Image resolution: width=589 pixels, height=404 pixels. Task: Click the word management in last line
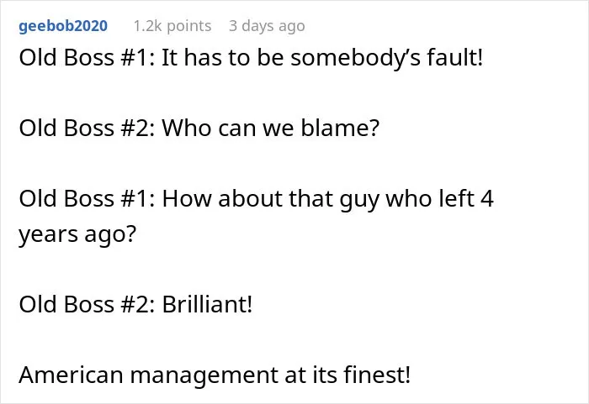pyautogui.click(x=204, y=375)
